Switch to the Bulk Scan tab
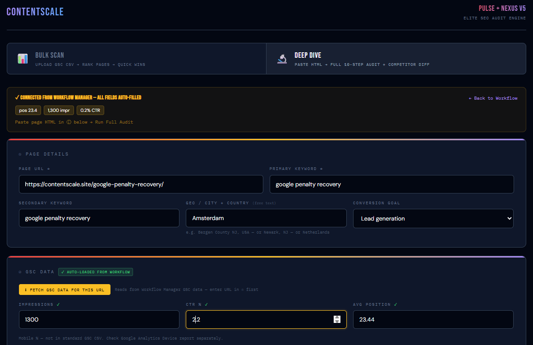 [x=136, y=59]
